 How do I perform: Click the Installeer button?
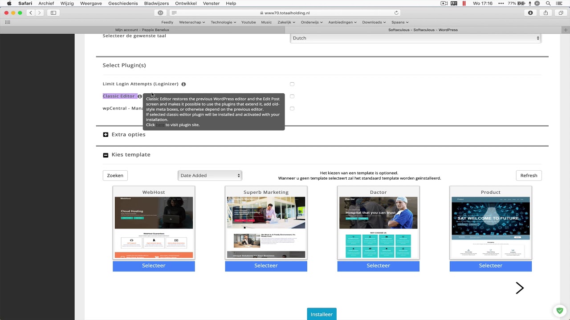(x=322, y=314)
